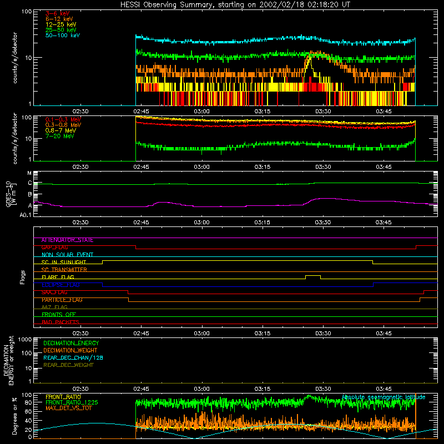Select the SC_TRANSMITTER flag label
This screenshot has height=444, width=444.
[x=64, y=270]
